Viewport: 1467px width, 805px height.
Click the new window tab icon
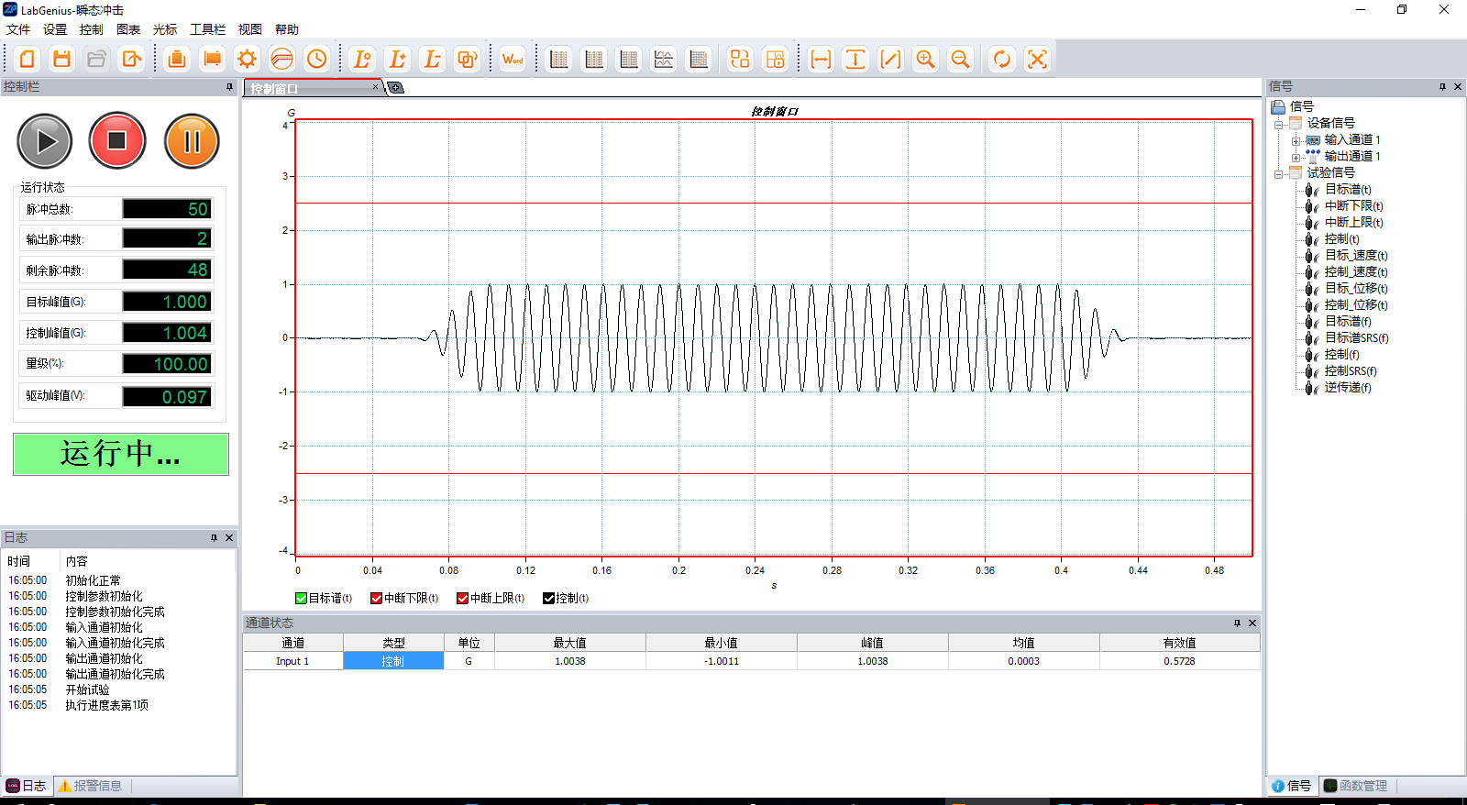[395, 88]
